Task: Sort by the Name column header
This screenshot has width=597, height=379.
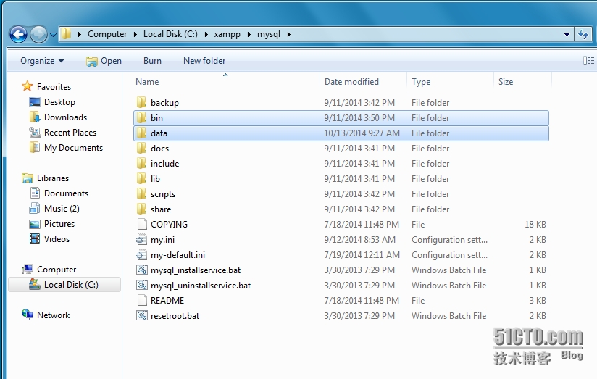Action: point(147,82)
